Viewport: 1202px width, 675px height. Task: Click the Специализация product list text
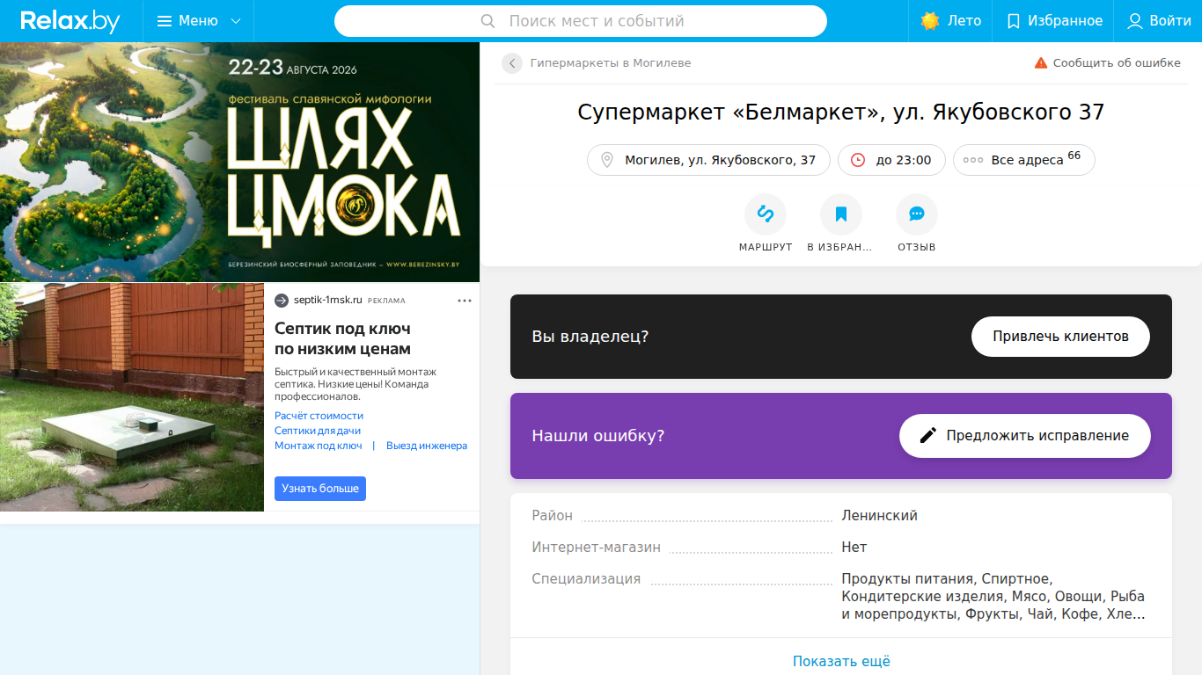pos(993,597)
